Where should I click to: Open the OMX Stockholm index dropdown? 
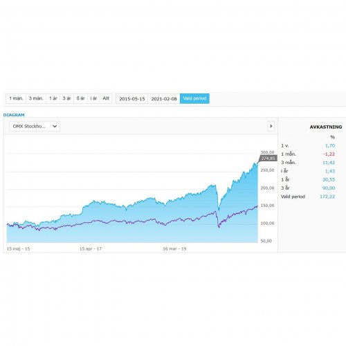point(35,126)
